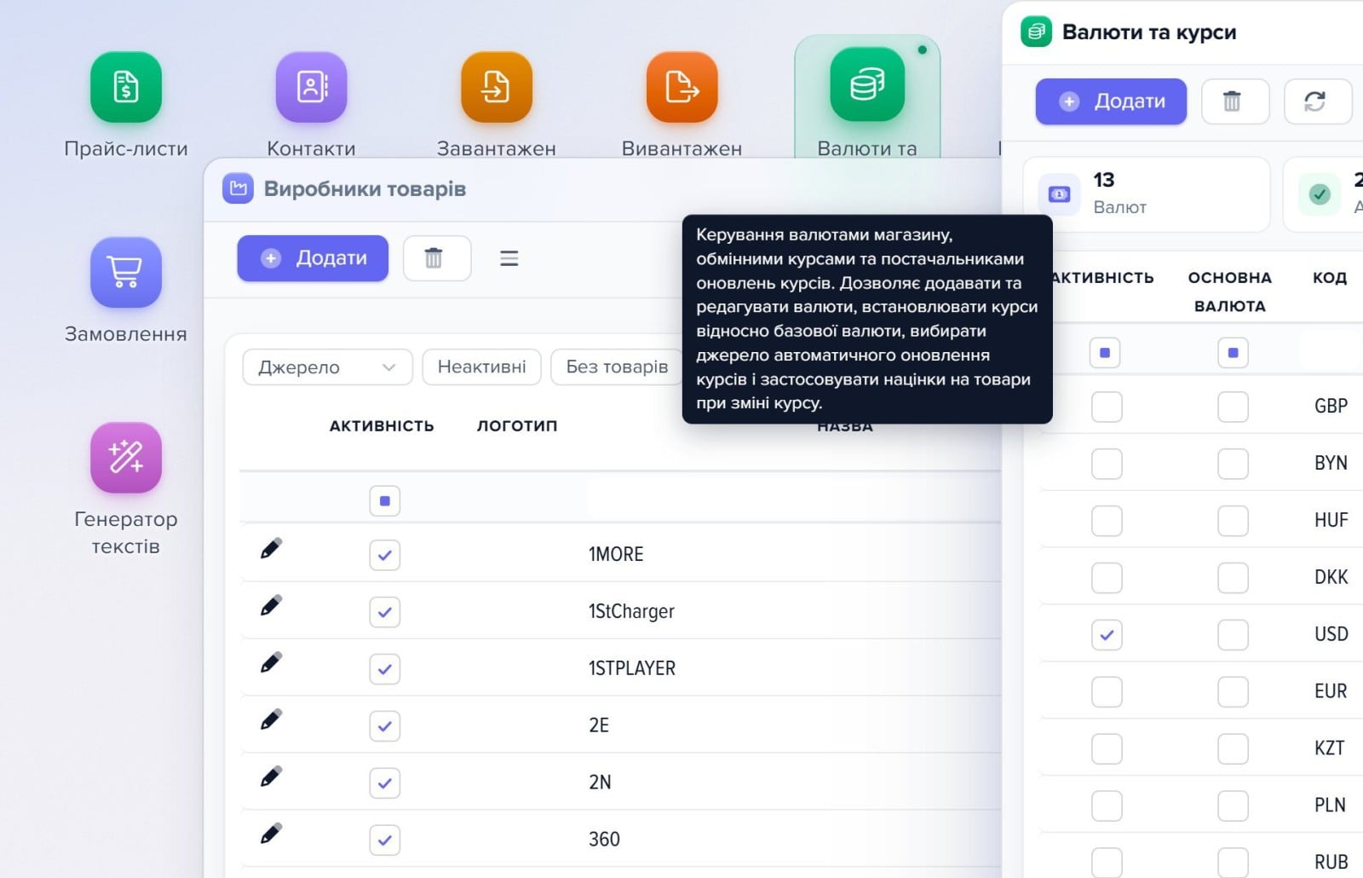This screenshot has height=878, width=1363.
Task: Launch the Вивантажен export icon
Action: (x=681, y=88)
